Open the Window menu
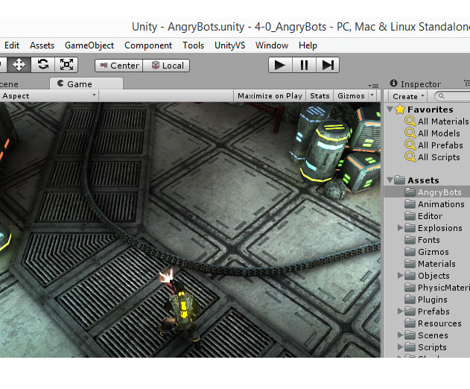470x389 pixels. point(272,45)
